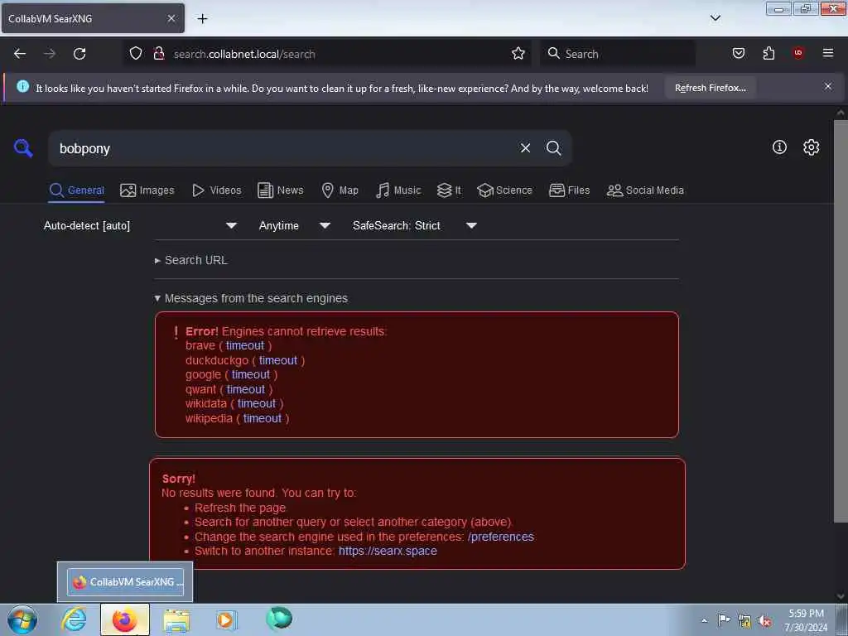
Task: Open the SafeSearch Strict dropdown
Action: tap(415, 225)
